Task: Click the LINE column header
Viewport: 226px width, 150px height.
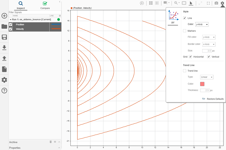Action: point(52,16)
